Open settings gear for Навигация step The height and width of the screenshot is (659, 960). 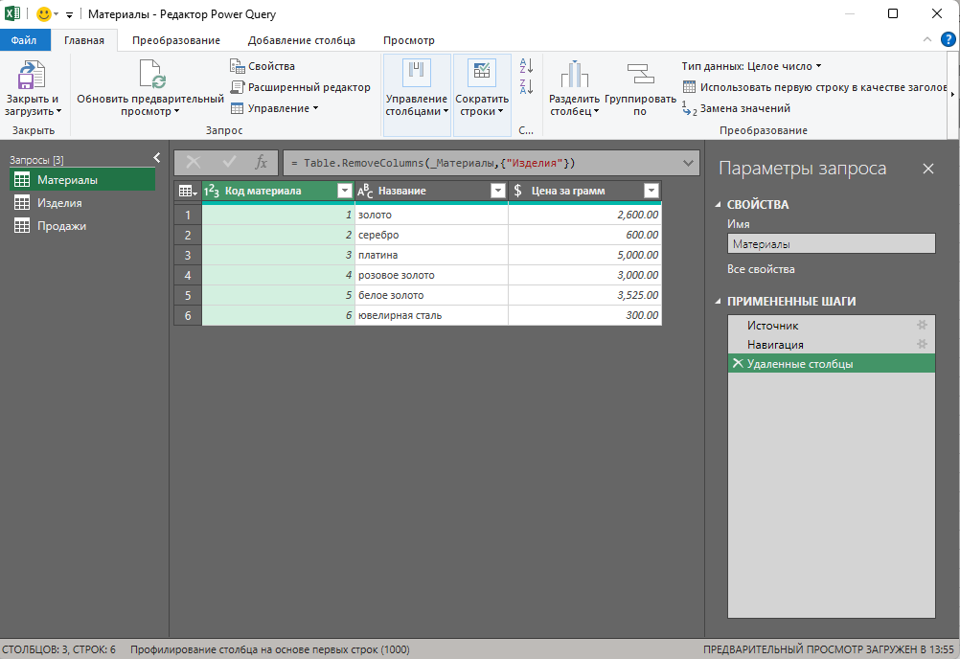tap(922, 344)
